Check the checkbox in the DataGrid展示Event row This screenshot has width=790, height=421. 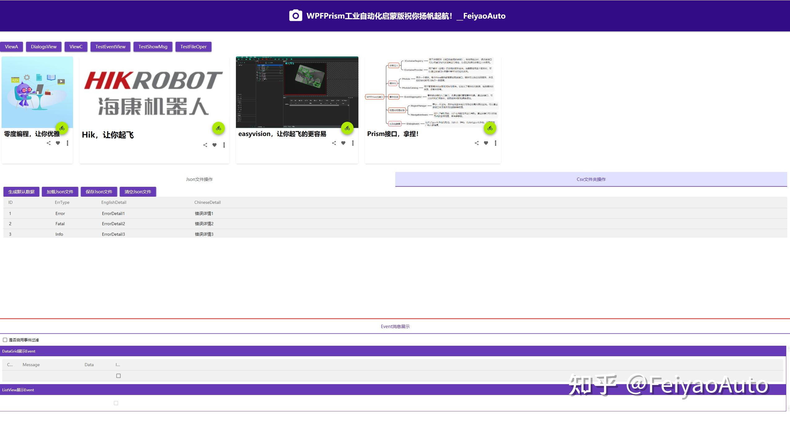point(118,375)
